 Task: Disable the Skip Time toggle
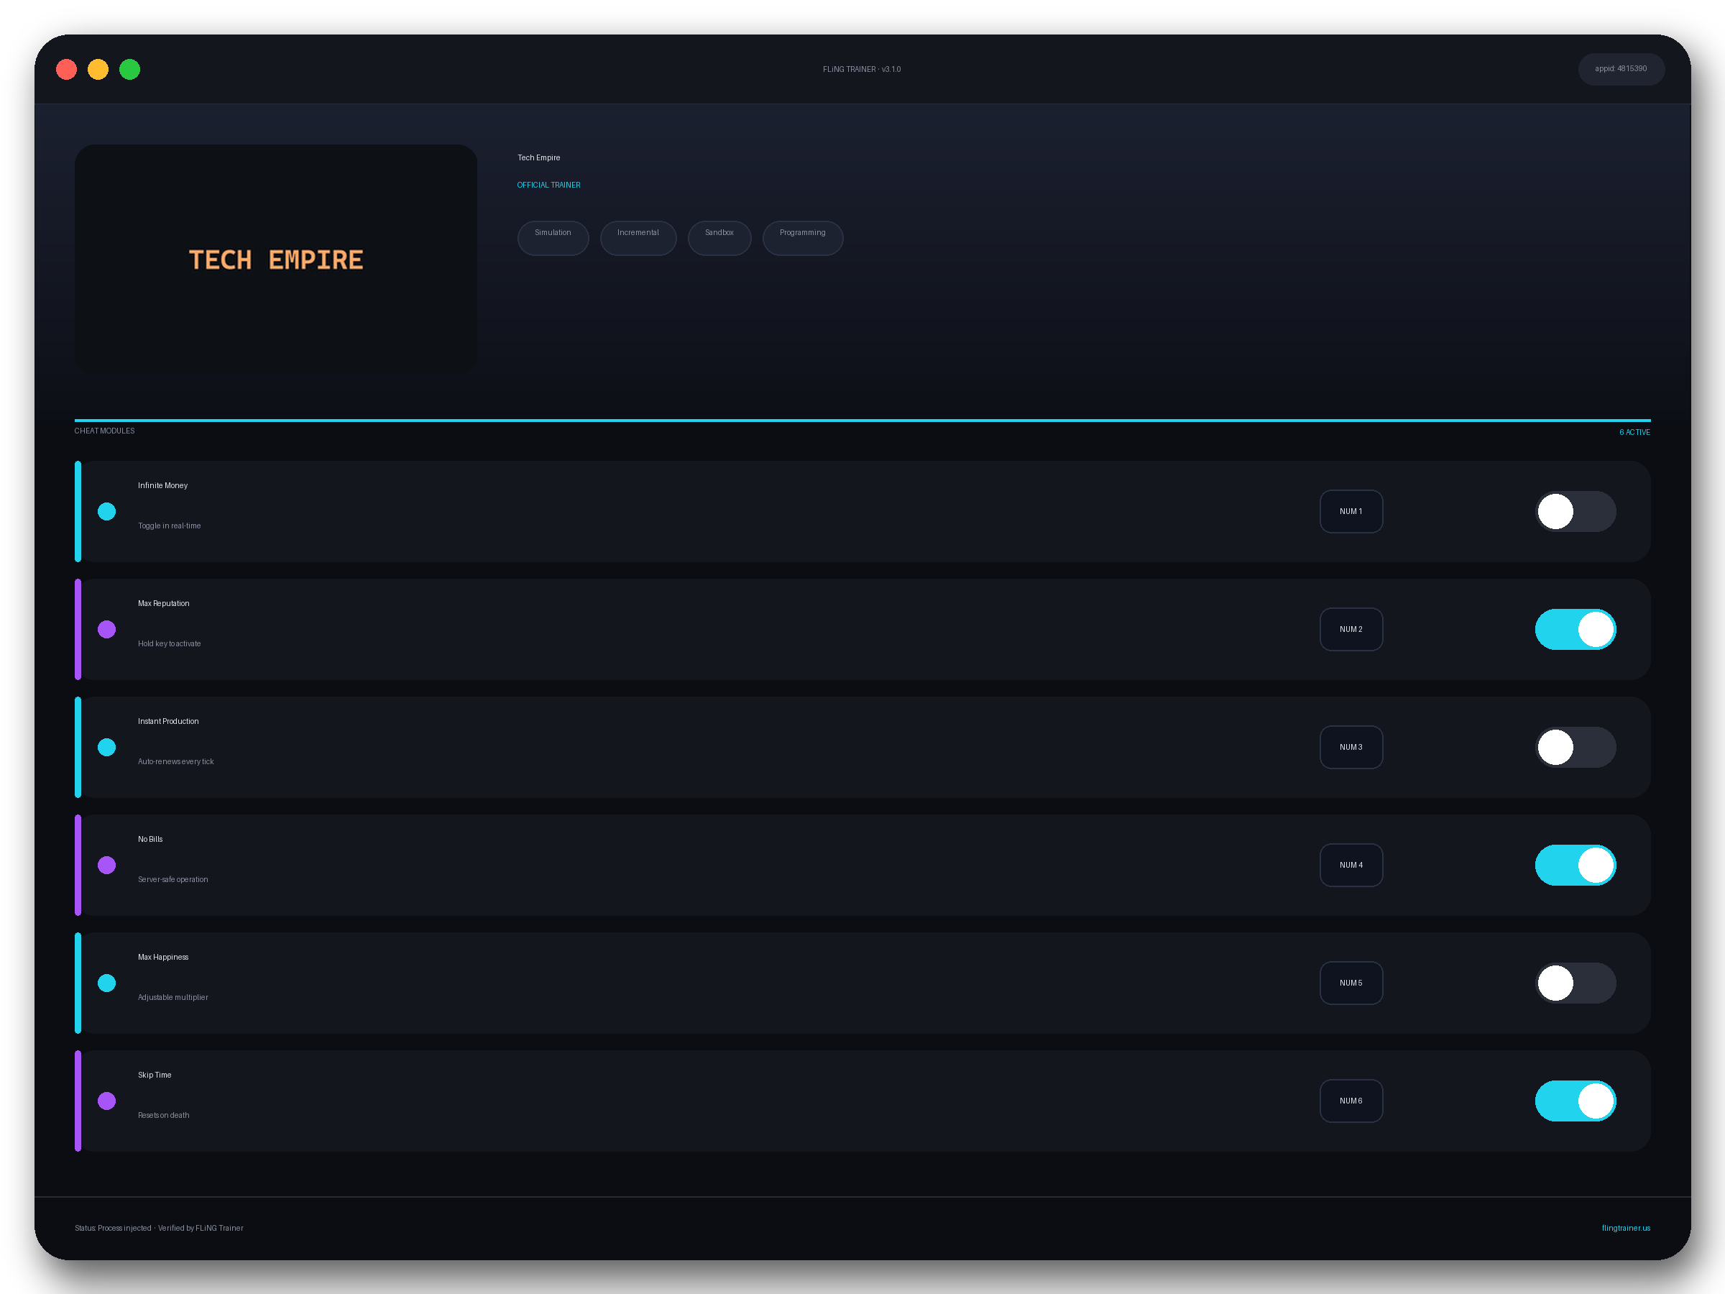[x=1575, y=1101]
